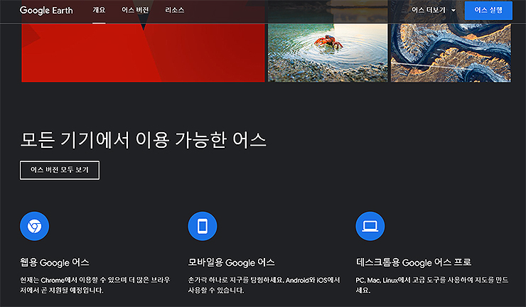This screenshot has height=307, width=526.
Task: Click the 어스 실행 launch button
Action: click(488, 11)
